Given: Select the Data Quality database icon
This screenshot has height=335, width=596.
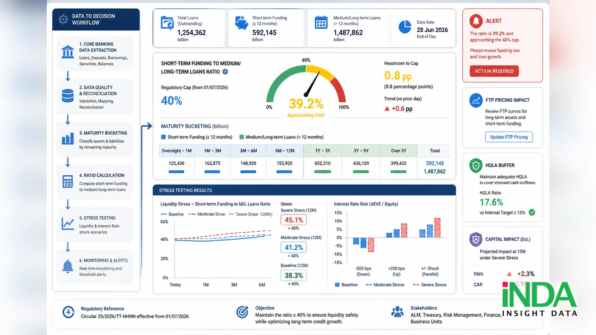Looking at the screenshot, I should coord(68,95).
